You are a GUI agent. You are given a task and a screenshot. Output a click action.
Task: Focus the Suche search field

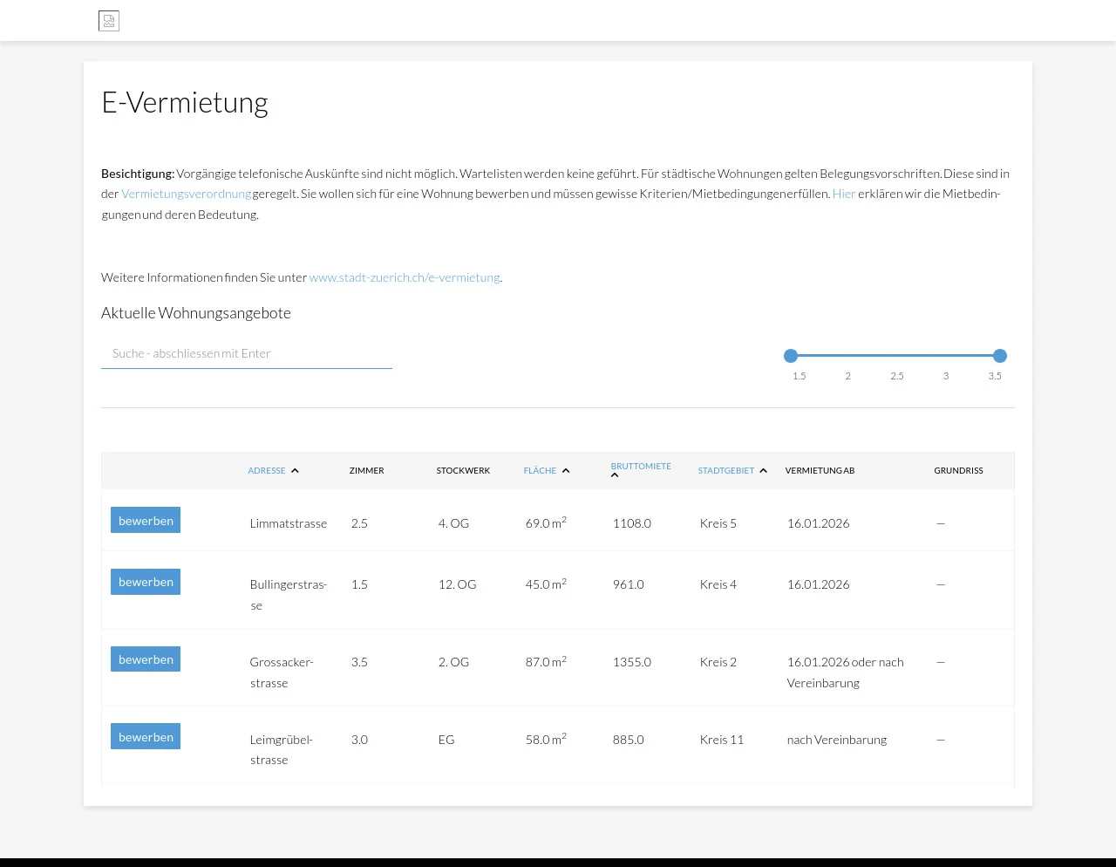[x=247, y=353]
